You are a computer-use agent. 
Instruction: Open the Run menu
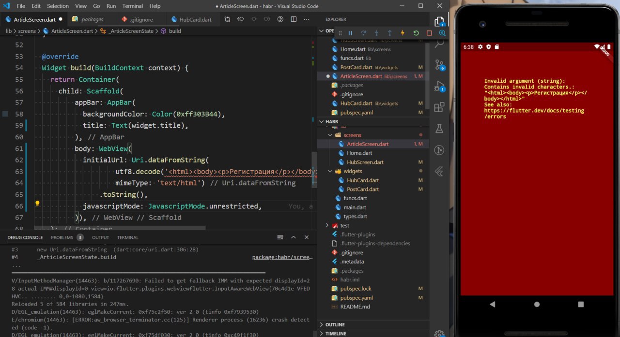tap(111, 6)
